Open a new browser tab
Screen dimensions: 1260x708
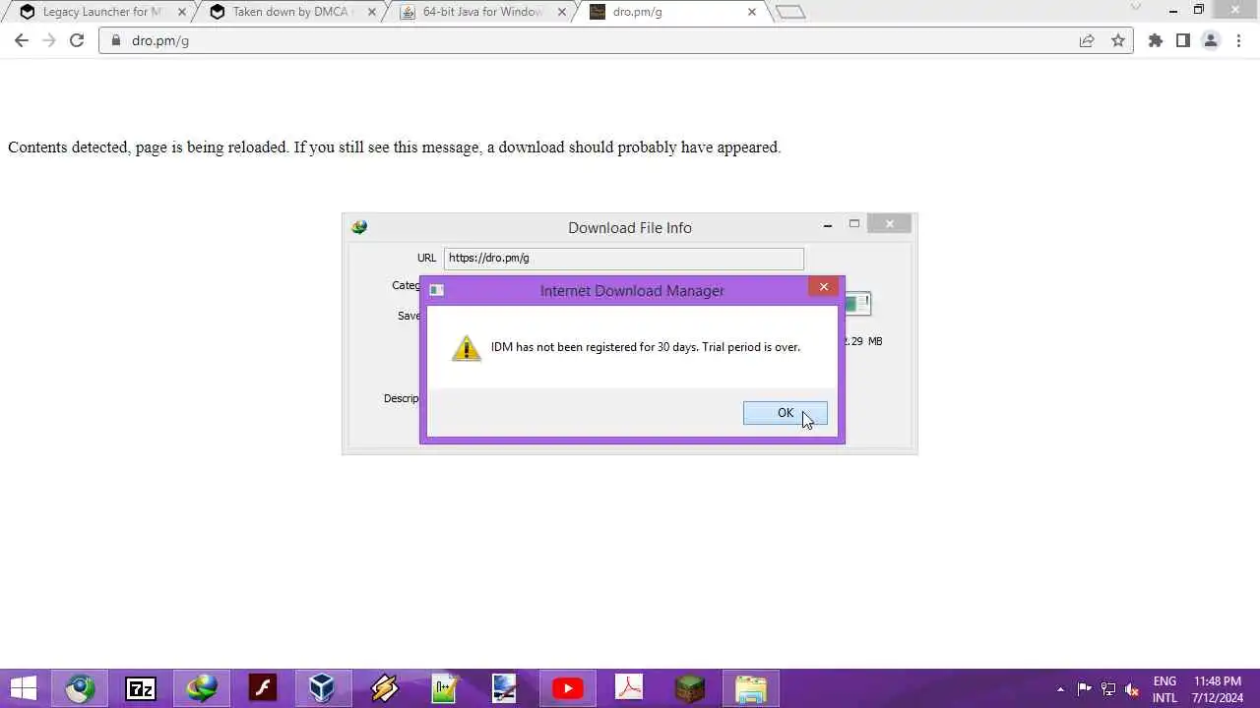pos(790,12)
